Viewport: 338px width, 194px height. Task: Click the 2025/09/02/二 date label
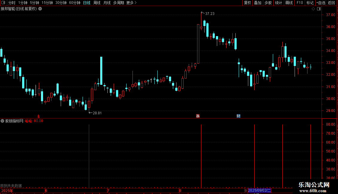[x=260, y=190]
